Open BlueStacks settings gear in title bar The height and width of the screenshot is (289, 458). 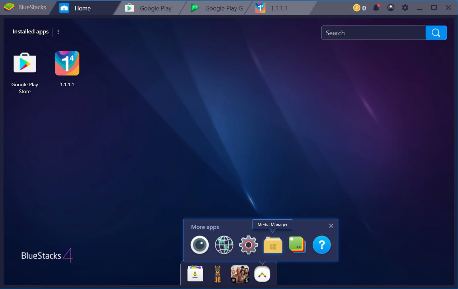point(405,8)
